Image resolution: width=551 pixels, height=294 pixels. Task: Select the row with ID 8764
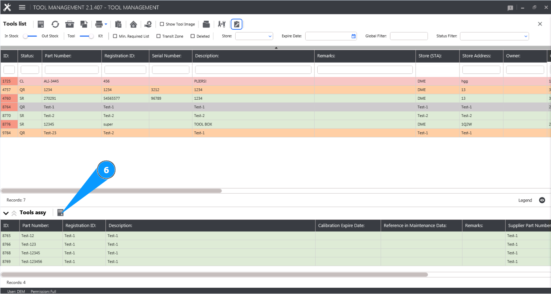(275, 107)
